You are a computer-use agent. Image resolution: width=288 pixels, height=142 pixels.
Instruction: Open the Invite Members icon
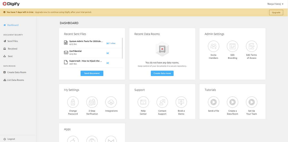click(x=213, y=46)
